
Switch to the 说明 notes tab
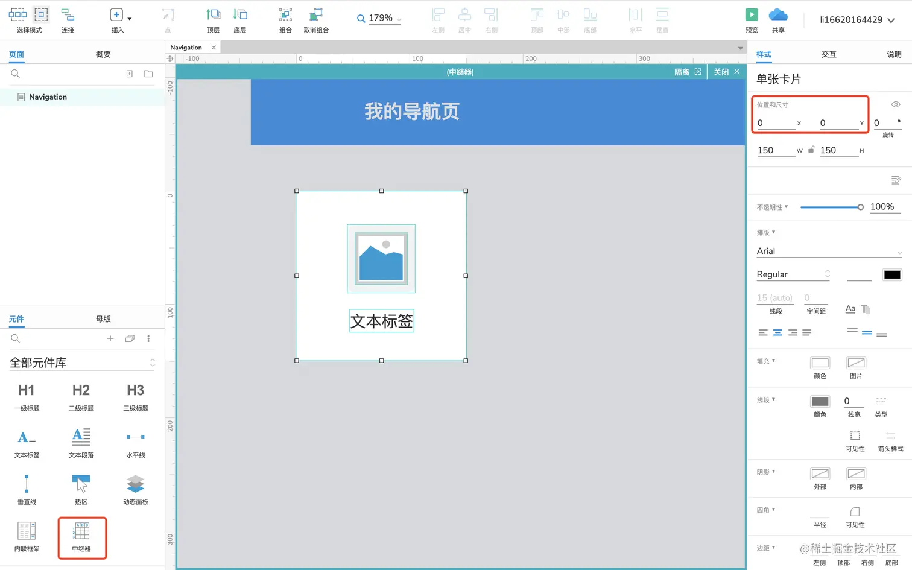894,54
